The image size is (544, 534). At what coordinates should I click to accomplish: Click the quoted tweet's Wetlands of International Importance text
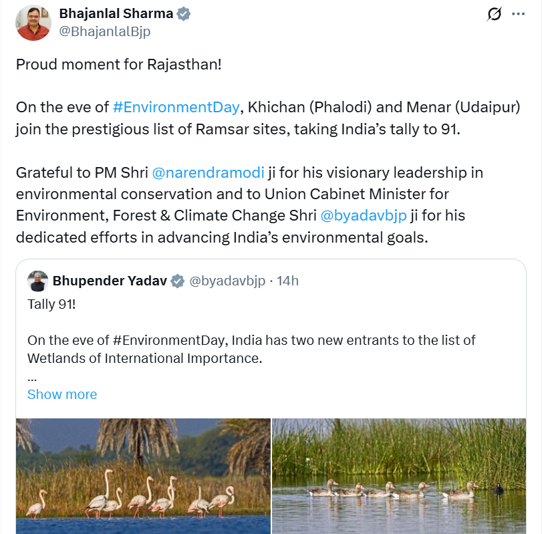click(x=144, y=358)
